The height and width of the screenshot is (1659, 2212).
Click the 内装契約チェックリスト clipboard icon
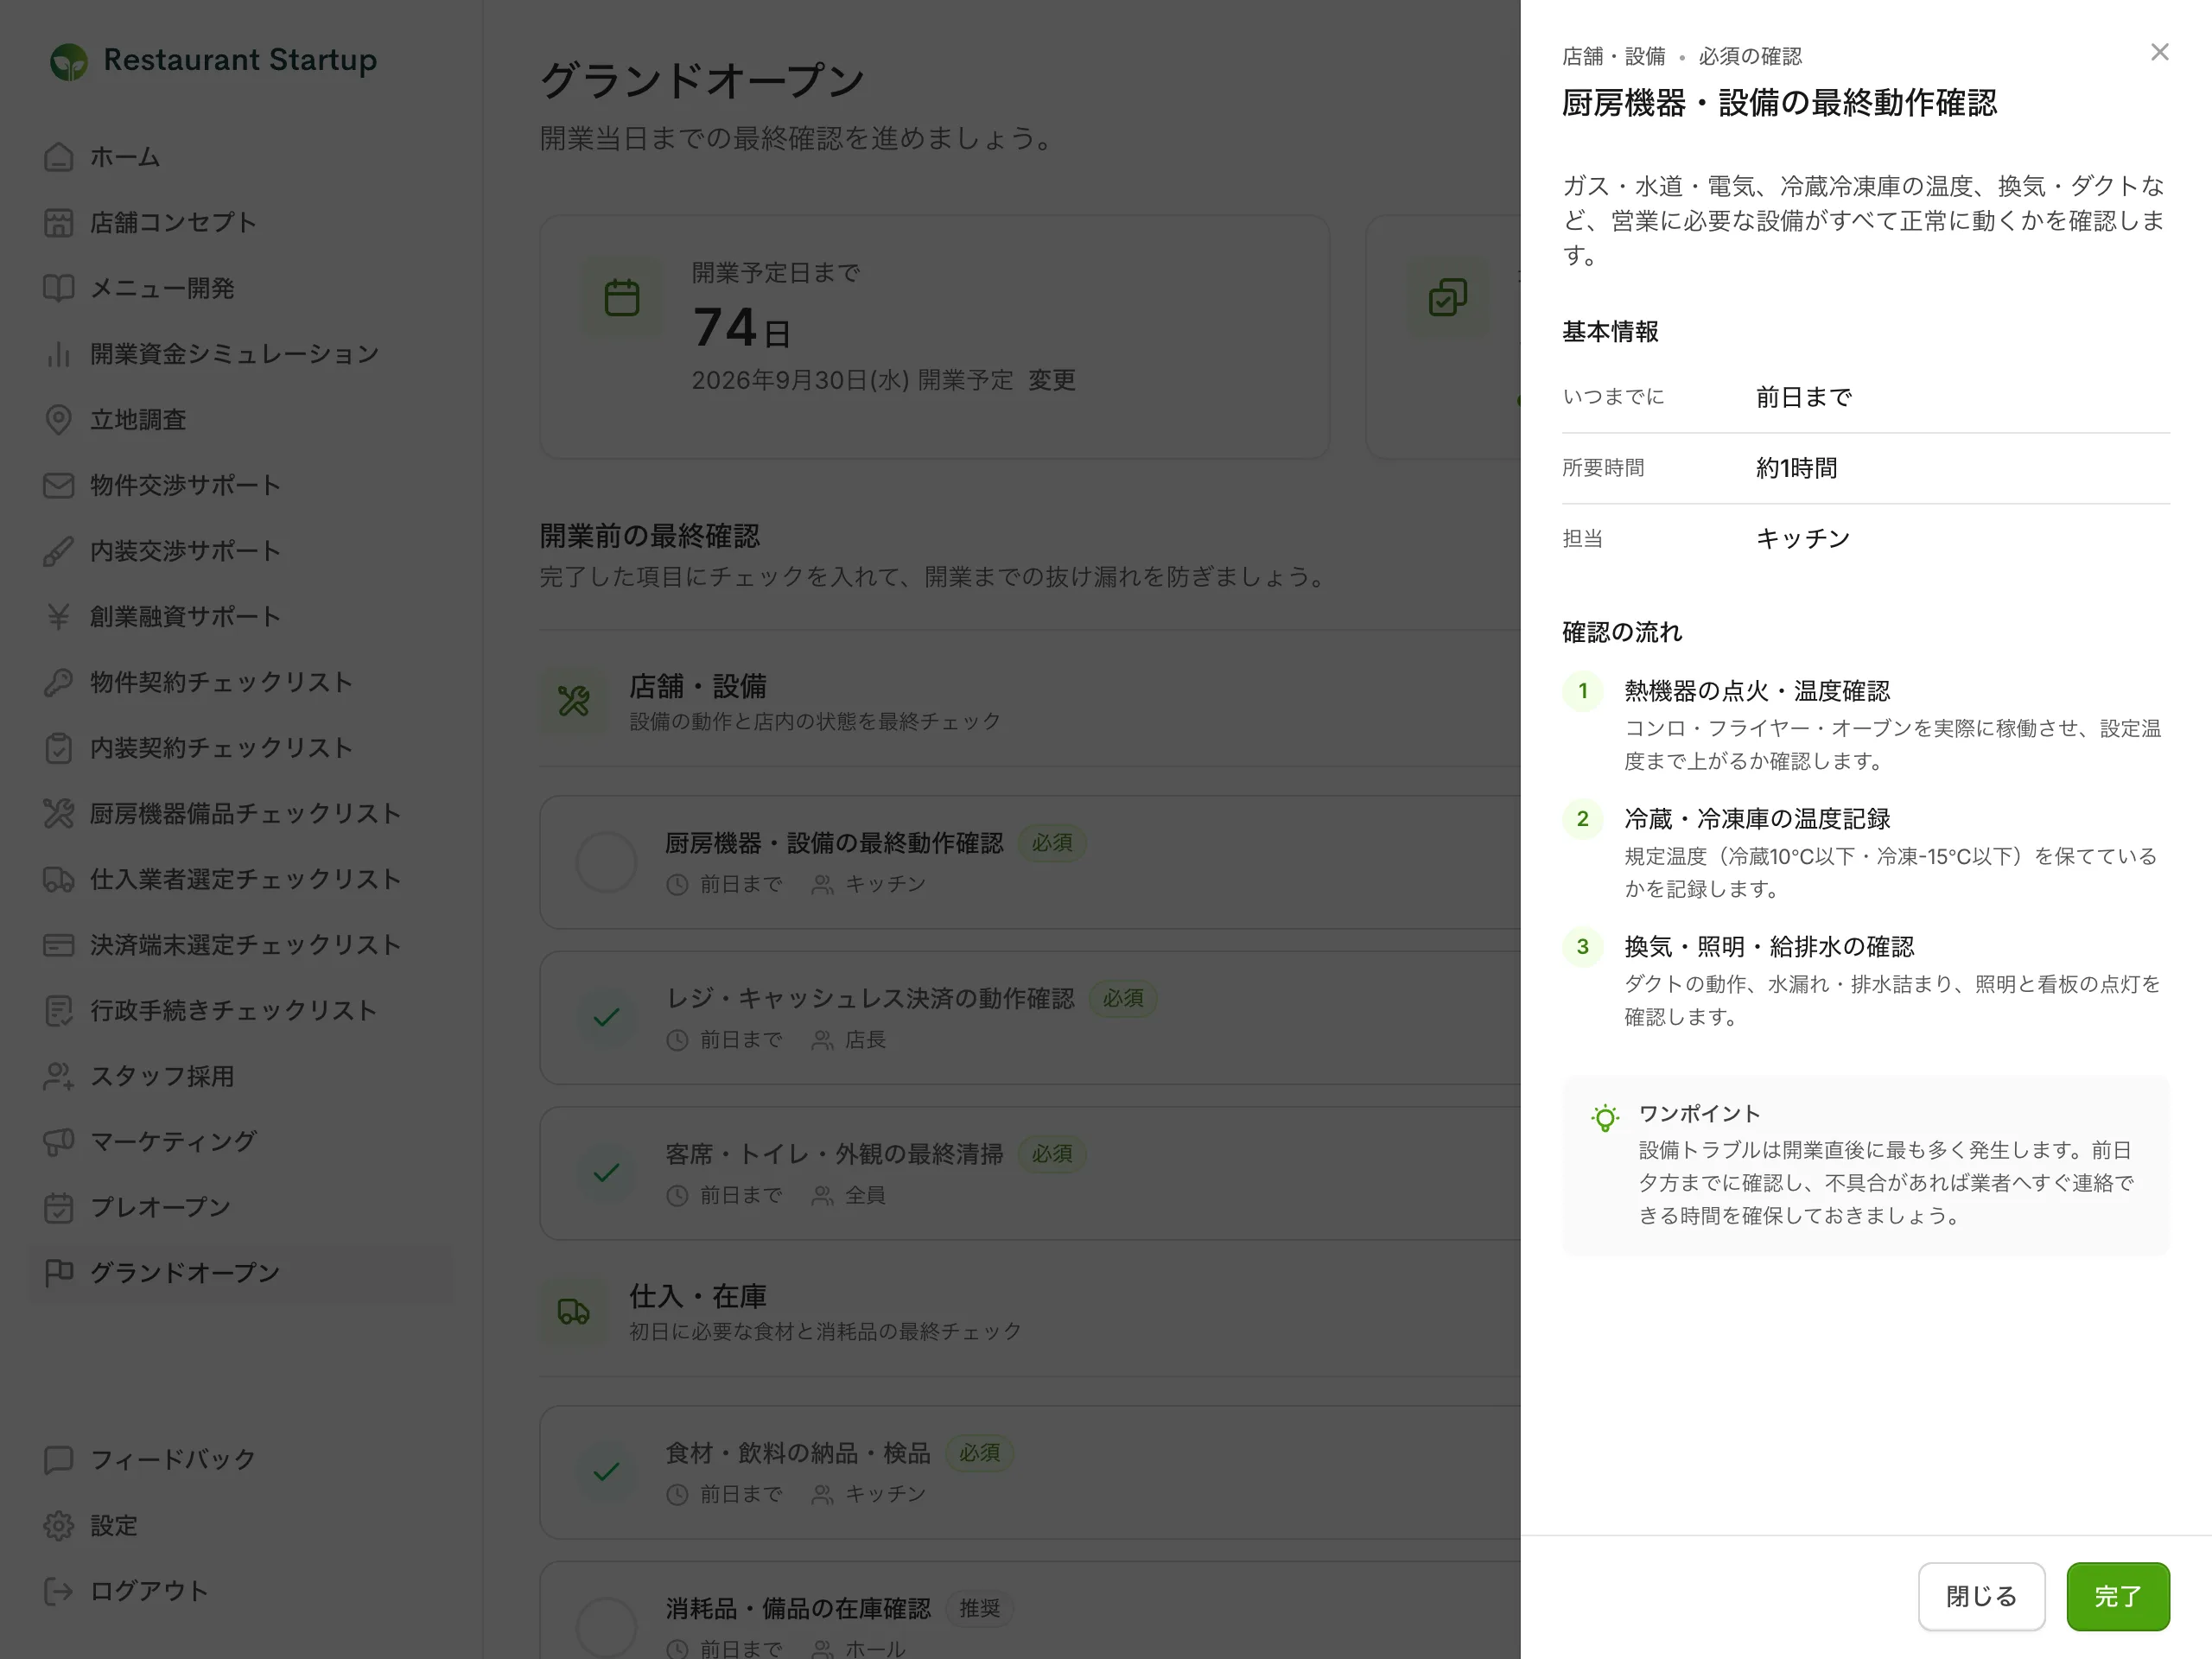pyautogui.click(x=59, y=748)
